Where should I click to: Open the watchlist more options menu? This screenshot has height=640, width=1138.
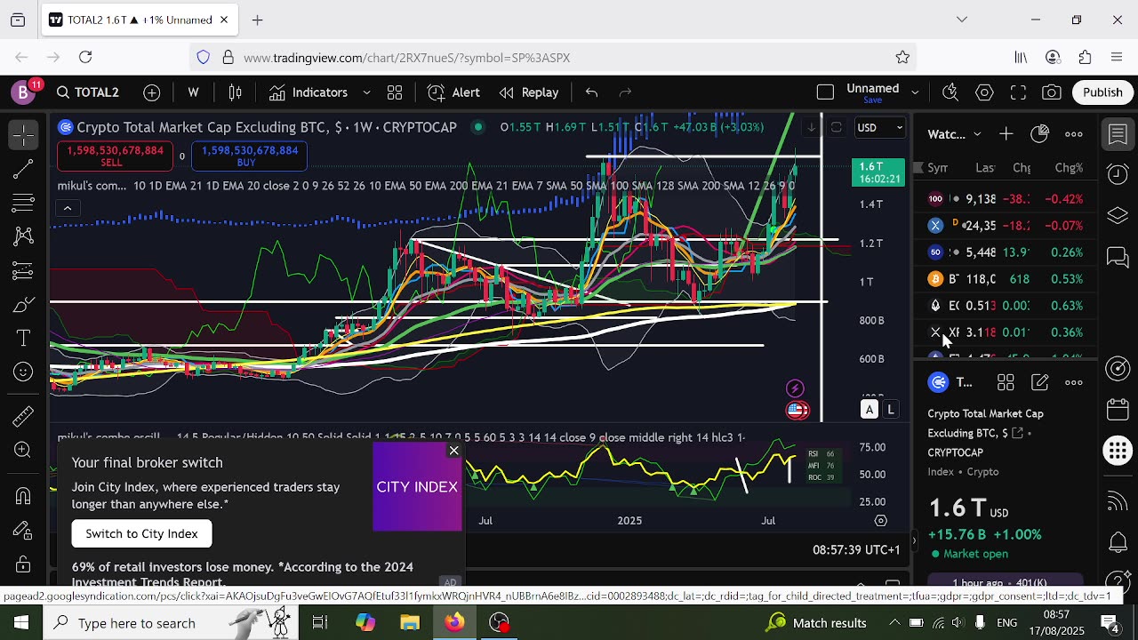1074,134
